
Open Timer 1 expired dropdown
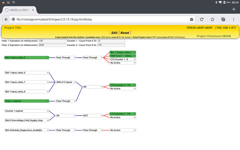click(27, 101)
